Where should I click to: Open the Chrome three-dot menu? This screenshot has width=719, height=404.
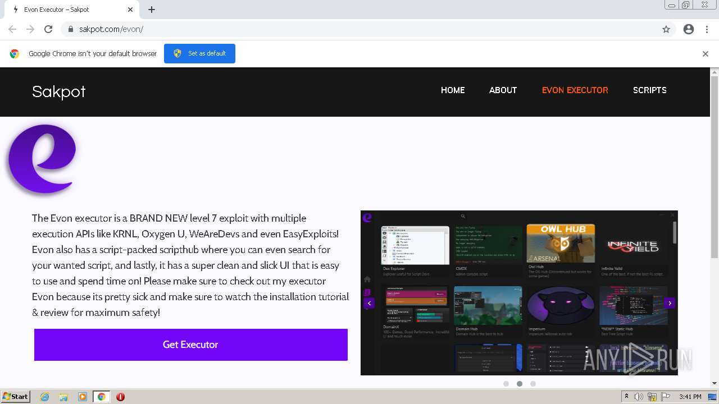(707, 29)
